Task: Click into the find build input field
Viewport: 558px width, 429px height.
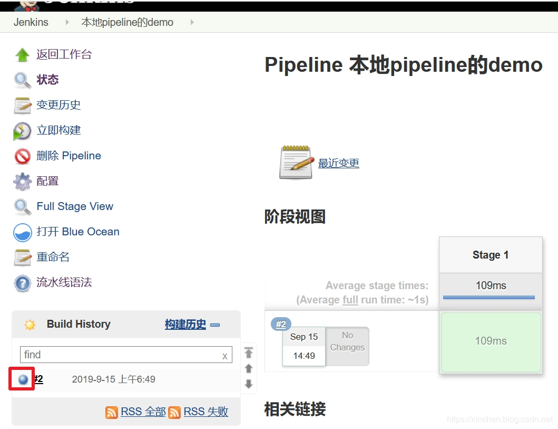Action: click(x=126, y=355)
